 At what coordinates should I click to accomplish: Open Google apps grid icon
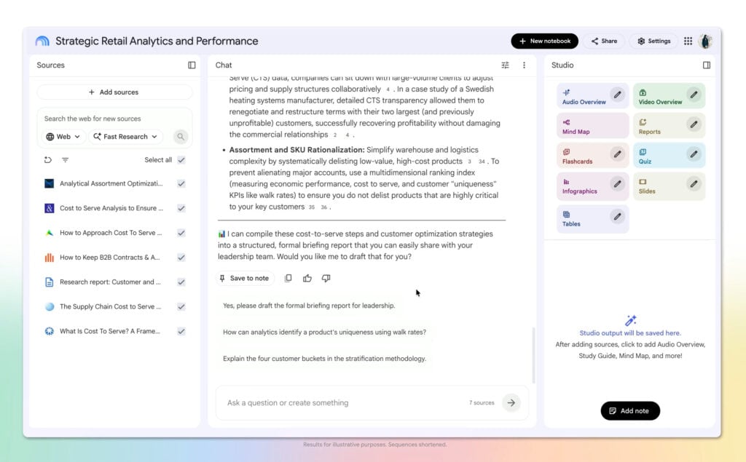(x=688, y=41)
